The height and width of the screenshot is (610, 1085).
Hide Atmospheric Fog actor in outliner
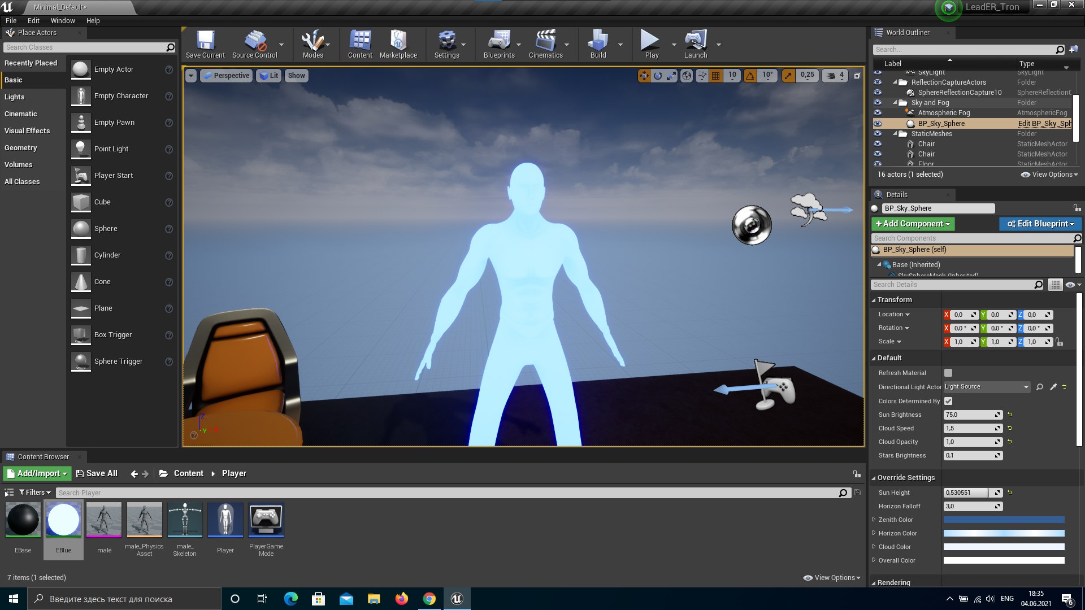(878, 113)
